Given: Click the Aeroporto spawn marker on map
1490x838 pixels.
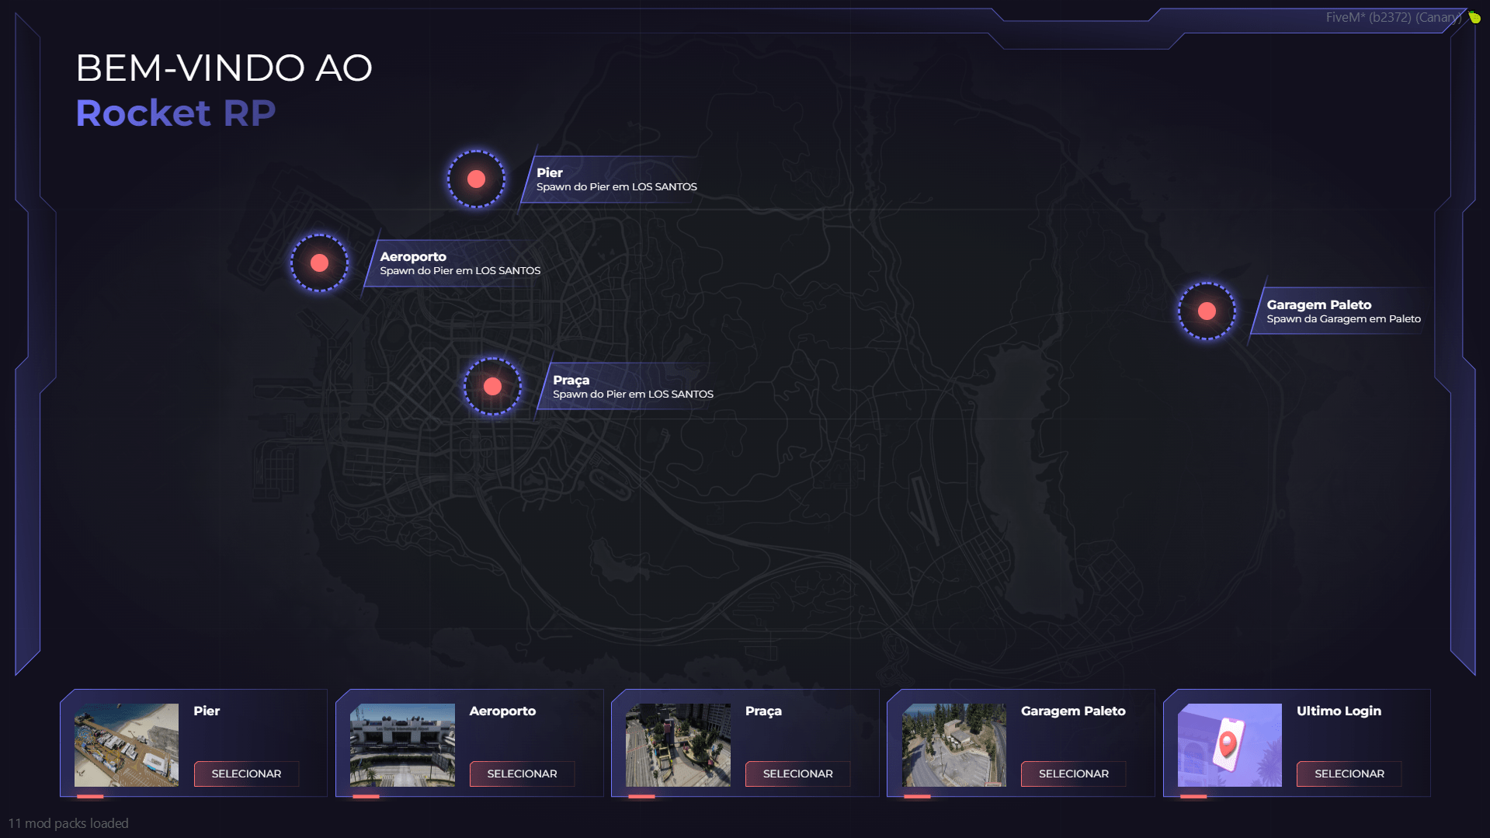Looking at the screenshot, I should pyautogui.click(x=319, y=263).
